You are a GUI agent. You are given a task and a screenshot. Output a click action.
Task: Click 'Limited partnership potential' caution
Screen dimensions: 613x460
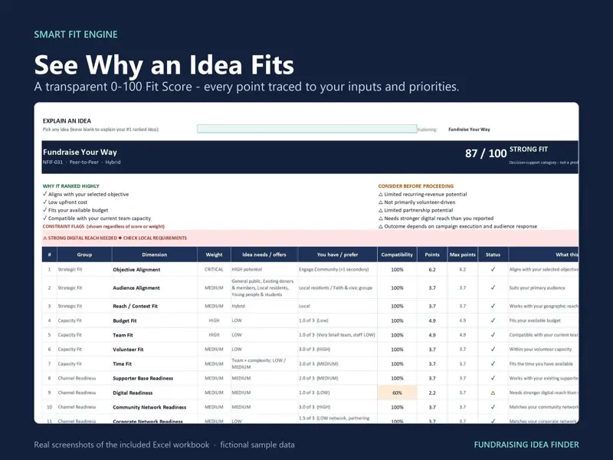pos(415,210)
